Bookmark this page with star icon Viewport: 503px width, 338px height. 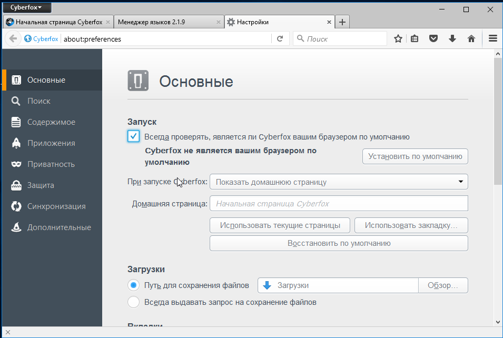[x=398, y=39]
